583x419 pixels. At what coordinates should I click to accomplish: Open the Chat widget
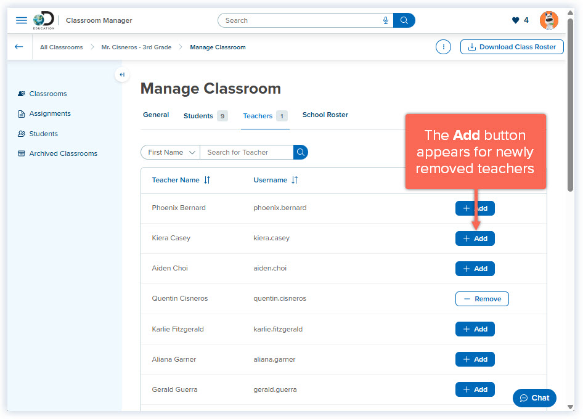pos(534,397)
